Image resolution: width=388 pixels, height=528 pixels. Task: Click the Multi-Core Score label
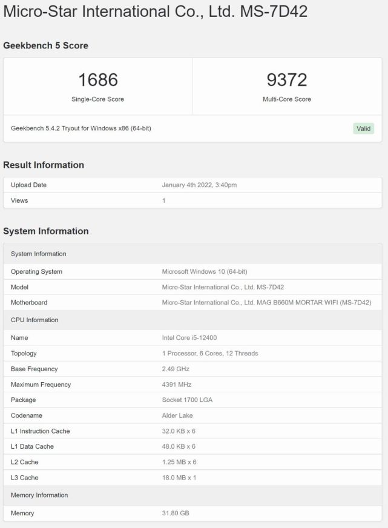(287, 99)
